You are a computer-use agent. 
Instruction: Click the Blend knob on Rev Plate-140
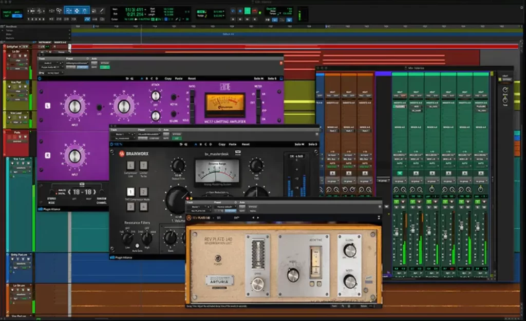[x=349, y=250]
